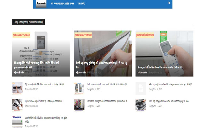Click washing machine installation thumbnail
Viewport: 205px width, 128px height.
(x=141, y=105)
